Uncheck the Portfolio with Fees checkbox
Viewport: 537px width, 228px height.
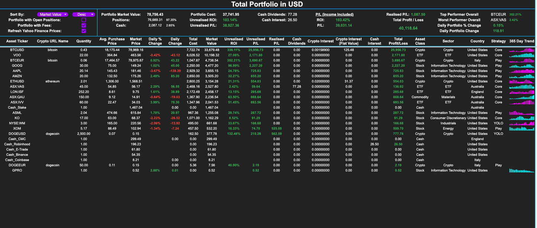click(84, 26)
